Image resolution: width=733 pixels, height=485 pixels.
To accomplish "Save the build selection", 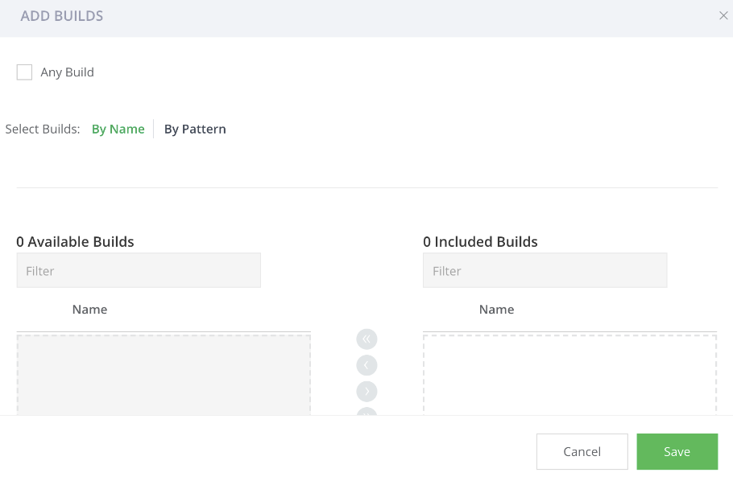I will pyautogui.click(x=677, y=451).
